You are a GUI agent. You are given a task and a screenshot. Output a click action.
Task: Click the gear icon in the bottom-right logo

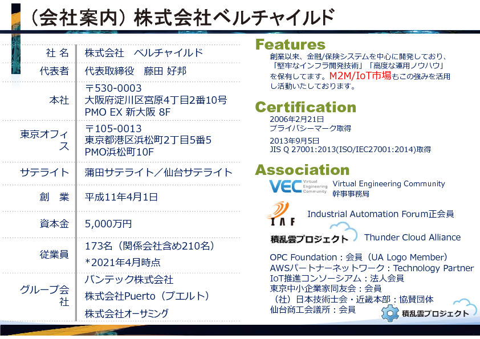[x=390, y=313]
